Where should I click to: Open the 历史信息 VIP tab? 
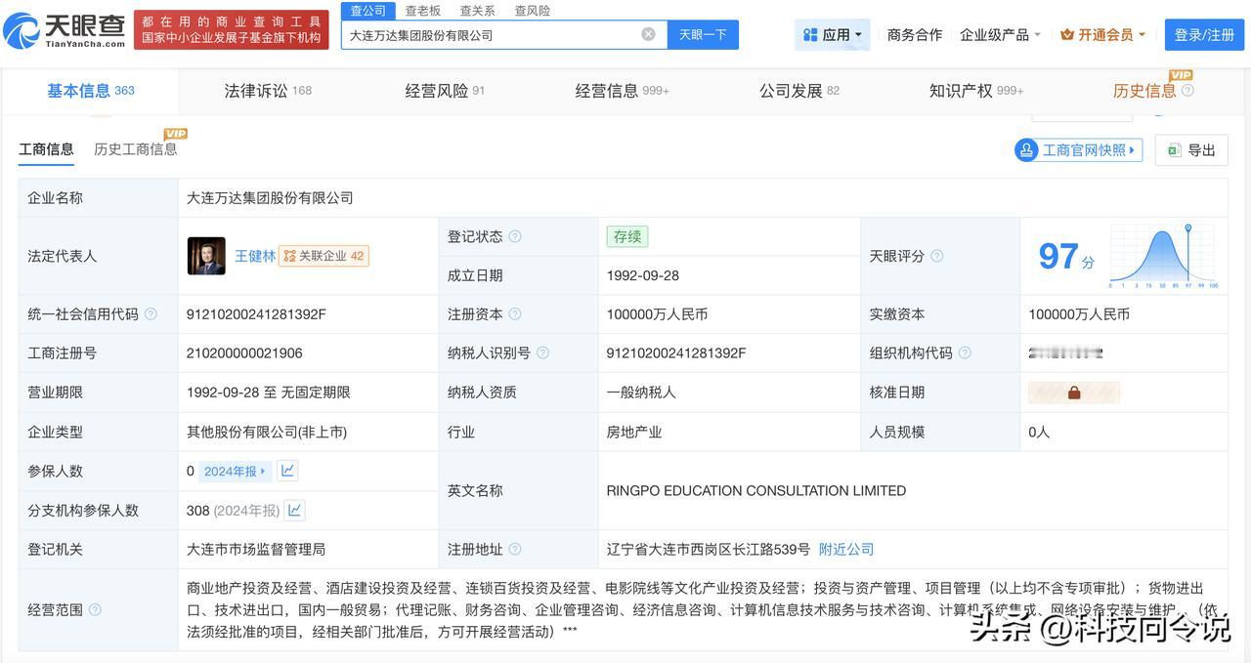pos(1145,91)
